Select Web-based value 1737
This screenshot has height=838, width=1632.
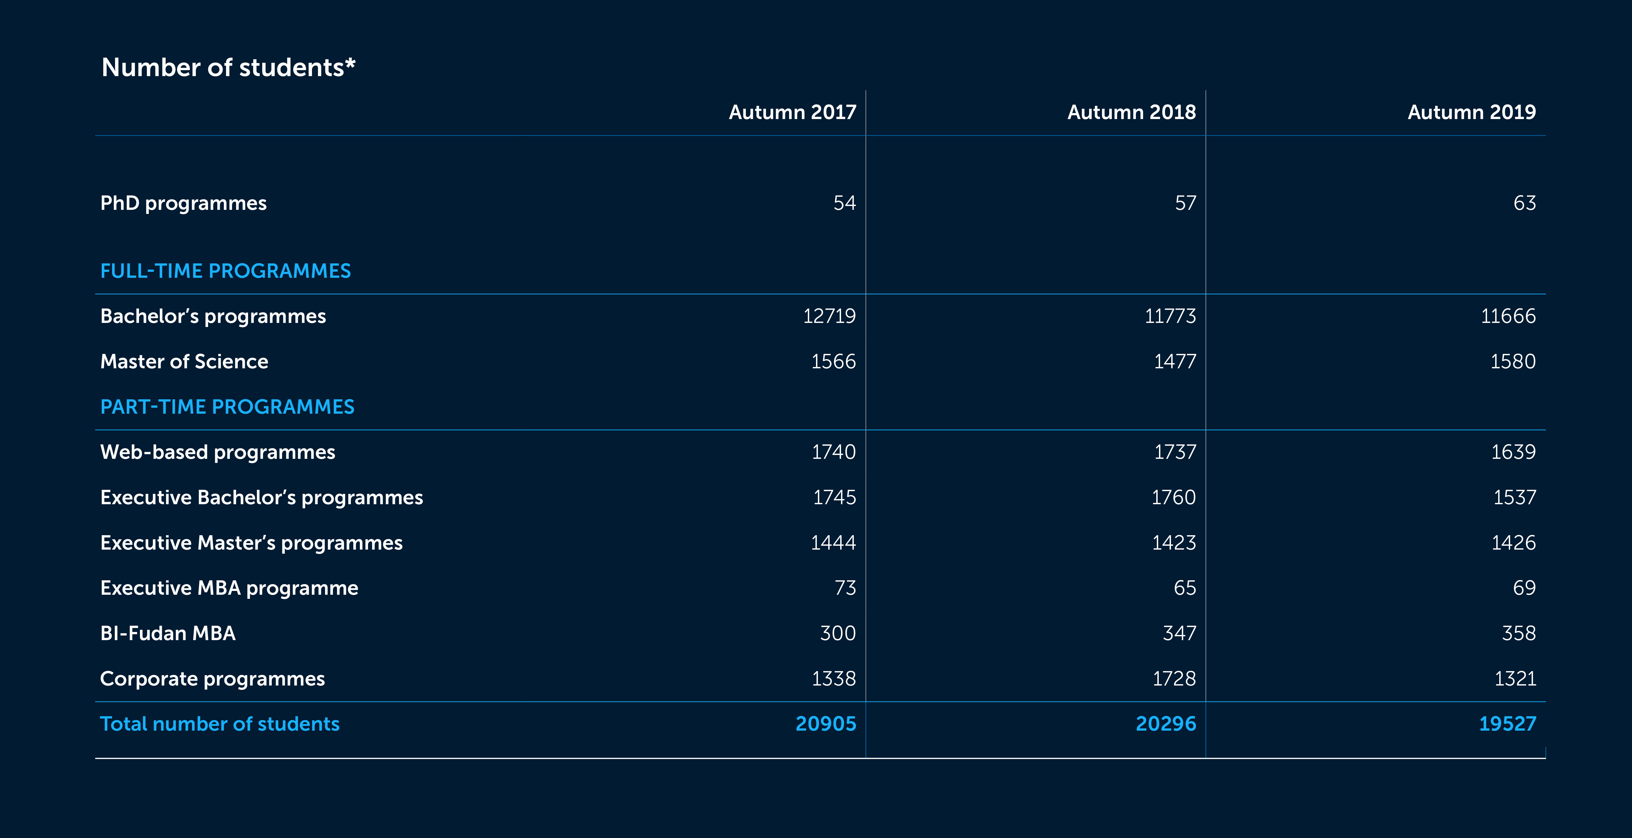pos(1175,452)
